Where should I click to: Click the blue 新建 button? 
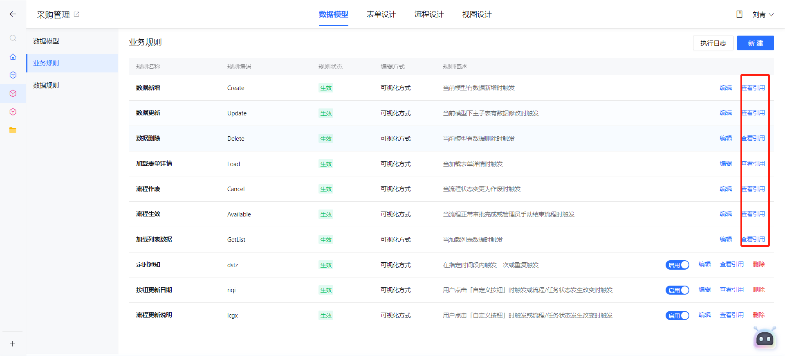click(x=756, y=43)
